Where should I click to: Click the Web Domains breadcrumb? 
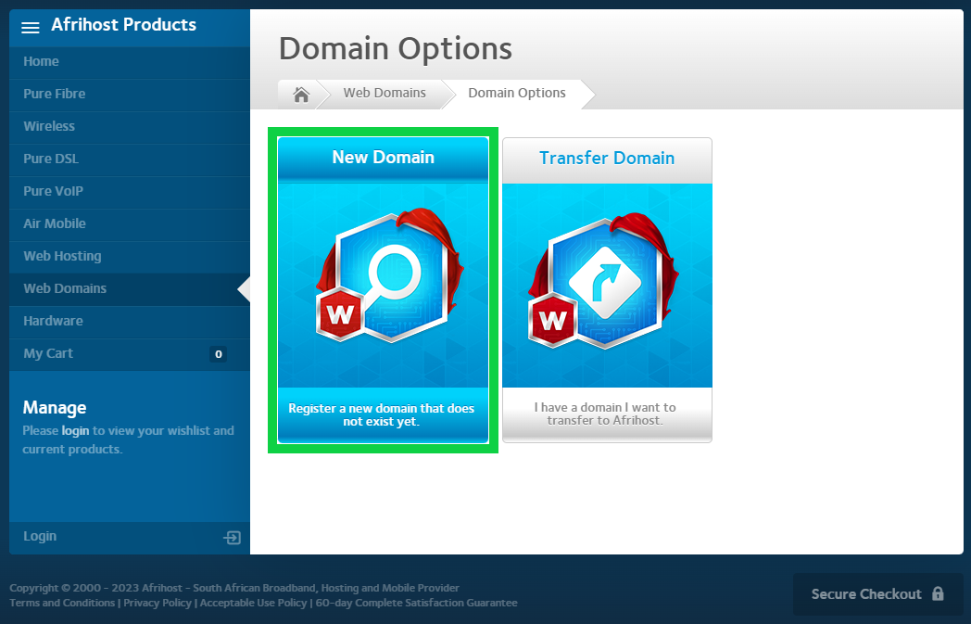(x=385, y=93)
